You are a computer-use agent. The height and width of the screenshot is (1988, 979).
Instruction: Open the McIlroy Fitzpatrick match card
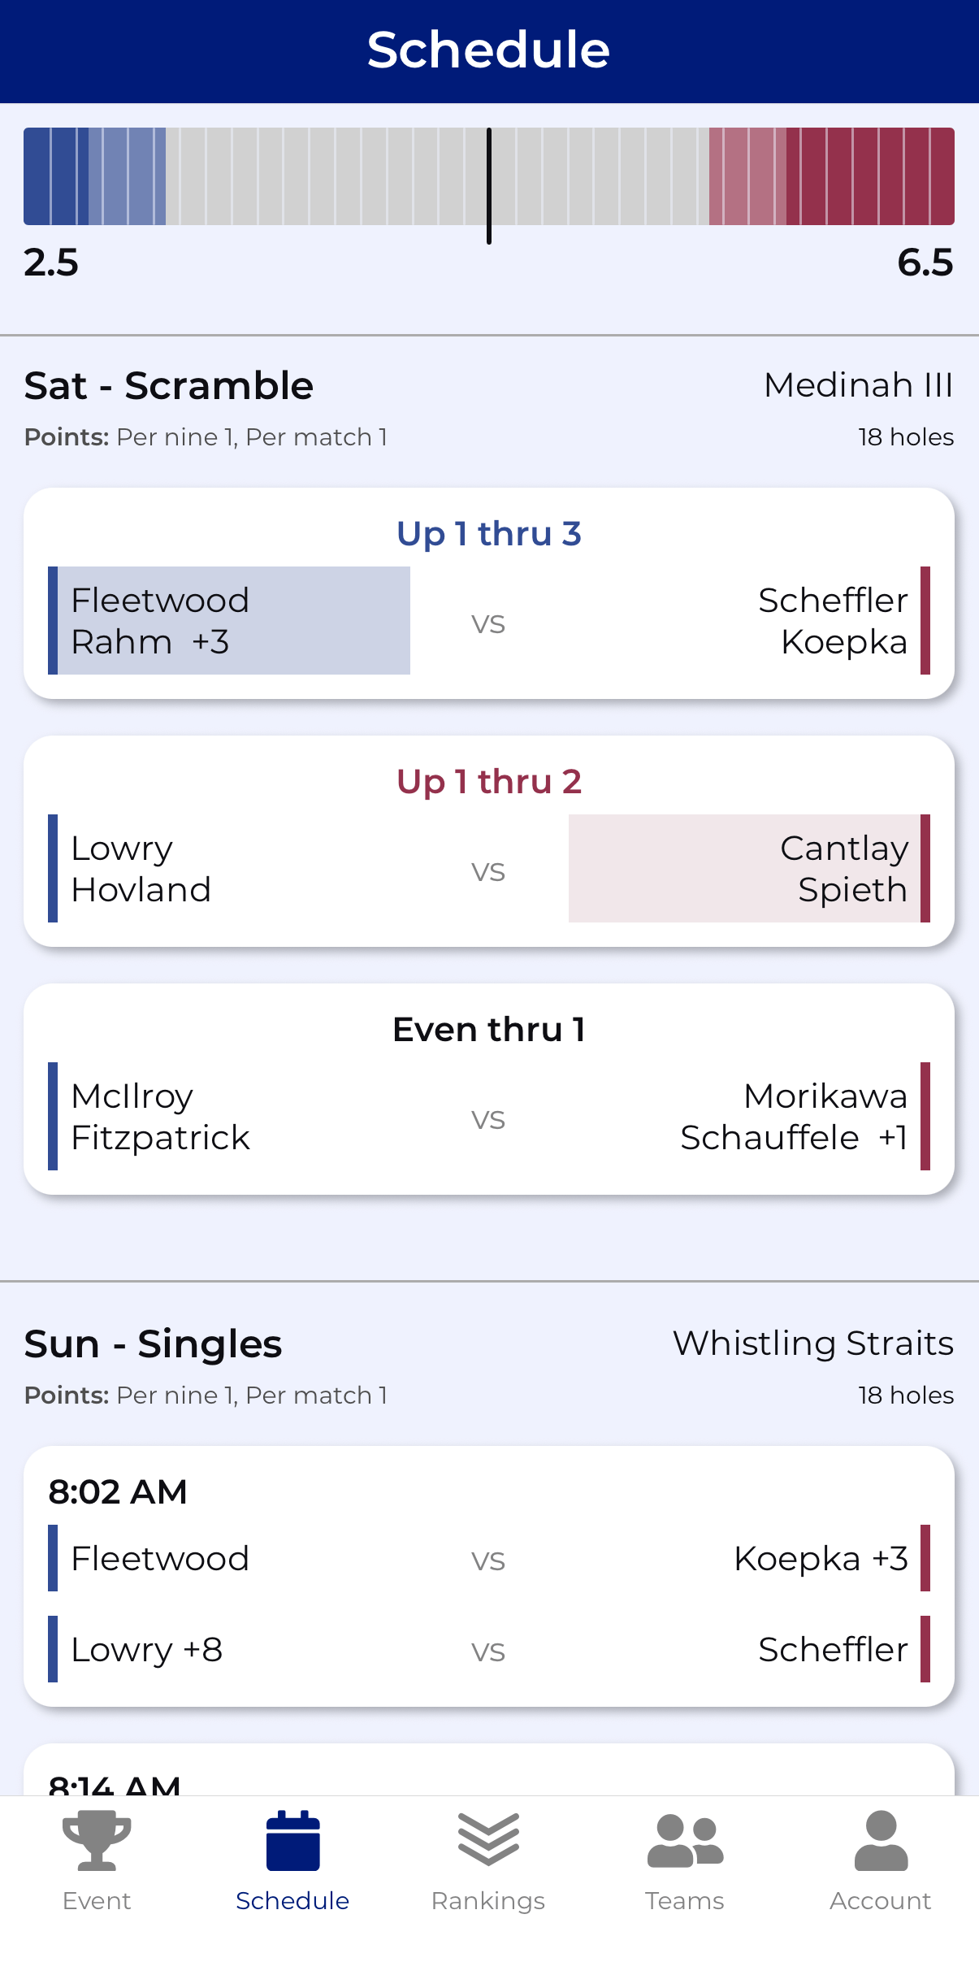click(x=489, y=1089)
